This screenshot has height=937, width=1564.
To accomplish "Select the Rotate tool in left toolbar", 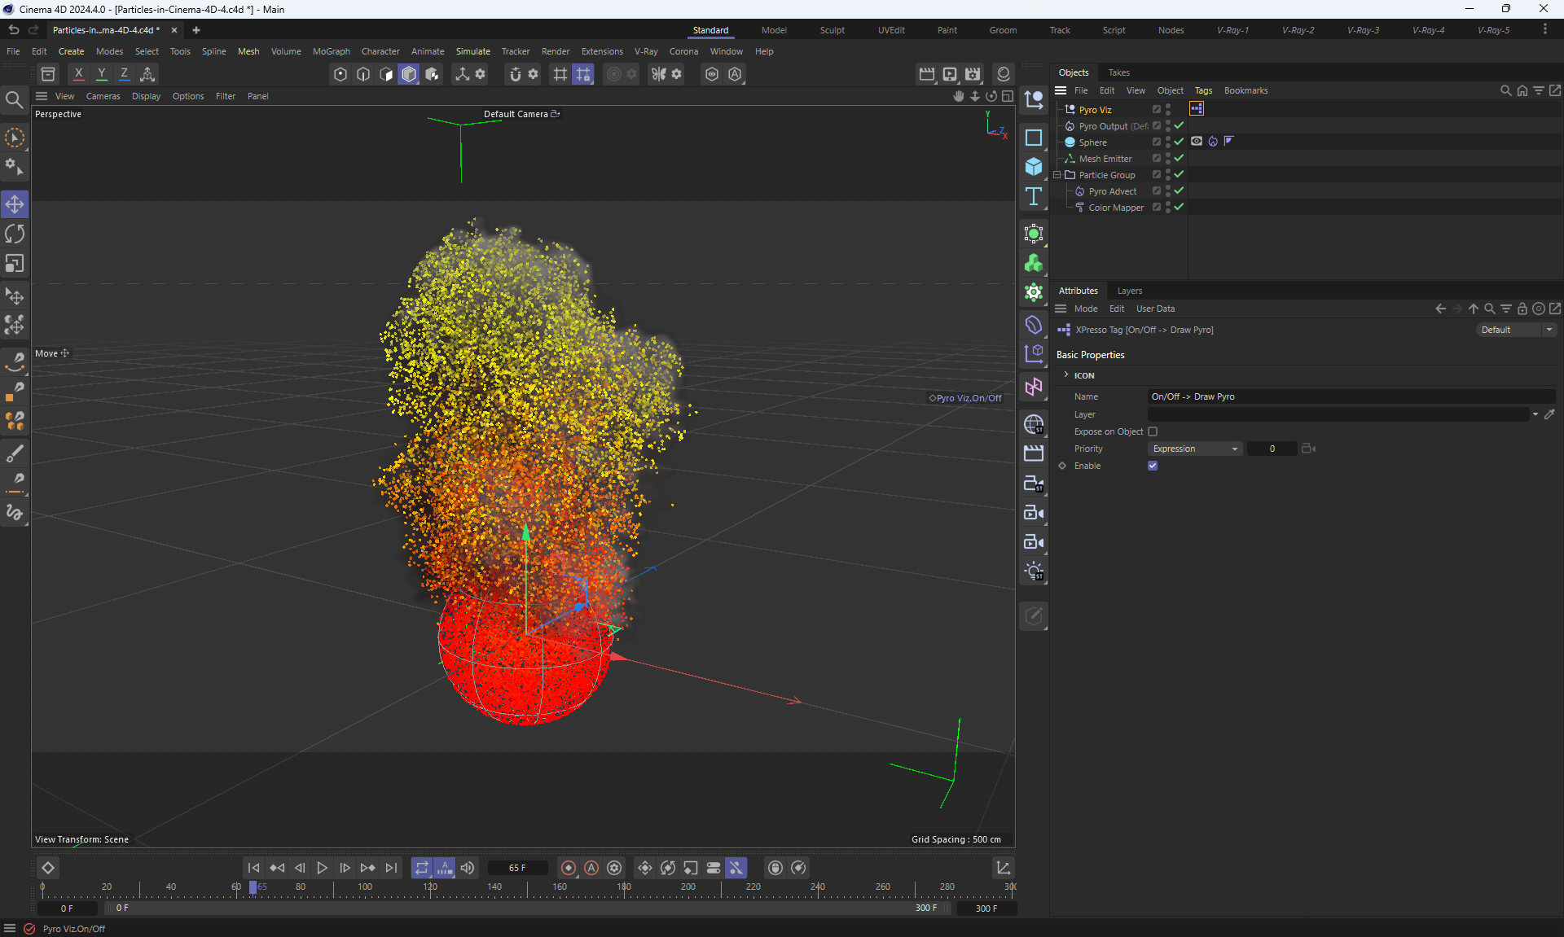I will 15,234.
